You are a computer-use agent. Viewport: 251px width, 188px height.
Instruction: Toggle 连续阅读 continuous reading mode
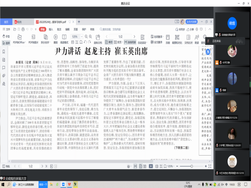tap(130, 42)
